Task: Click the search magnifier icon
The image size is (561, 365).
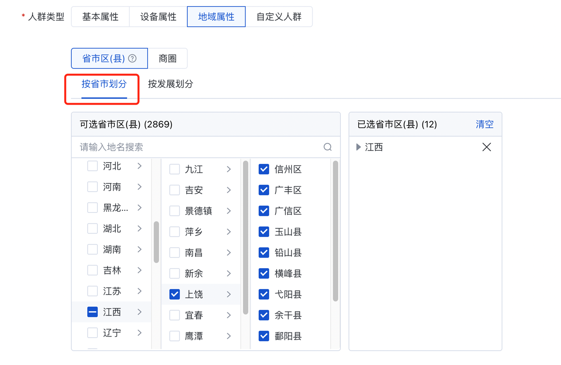Action: (x=327, y=147)
